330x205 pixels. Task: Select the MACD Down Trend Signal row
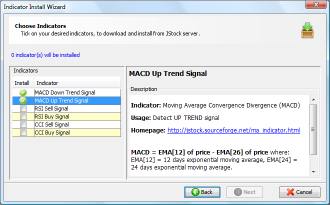tap(66, 92)
